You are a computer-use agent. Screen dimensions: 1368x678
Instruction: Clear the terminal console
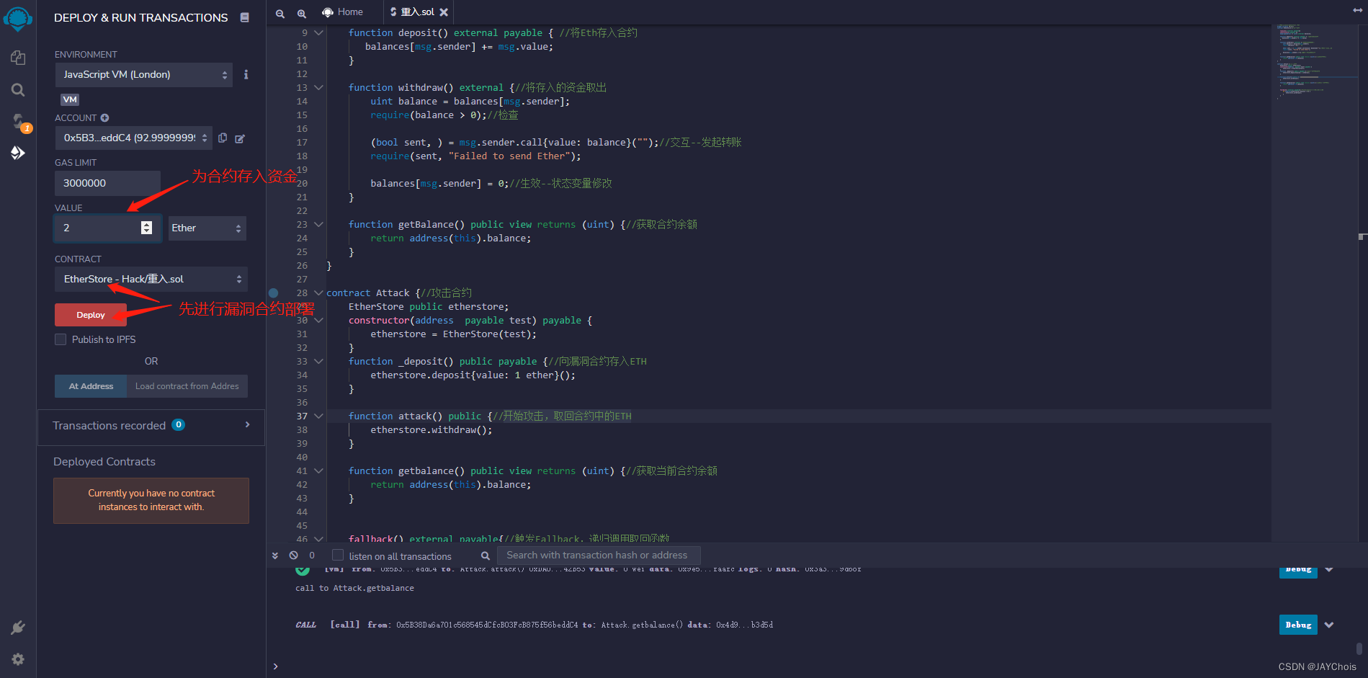[x=294, y=556]
